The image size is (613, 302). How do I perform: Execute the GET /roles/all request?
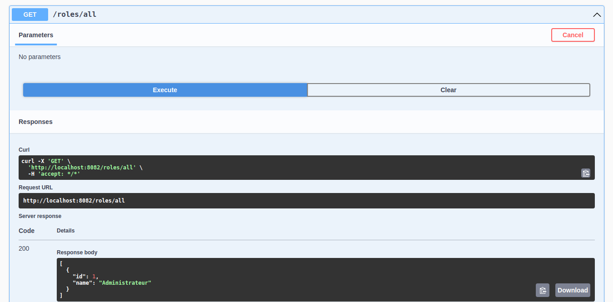(x=165, y=89)
